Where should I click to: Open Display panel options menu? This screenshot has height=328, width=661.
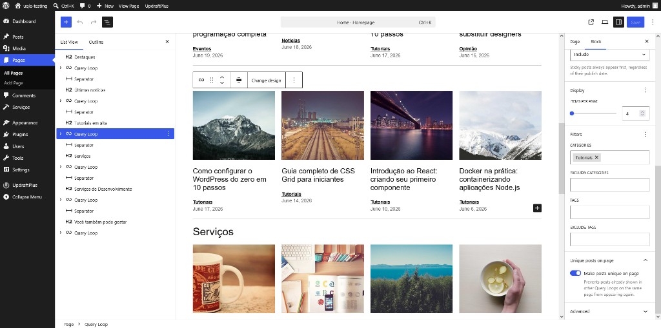point(645,90)
